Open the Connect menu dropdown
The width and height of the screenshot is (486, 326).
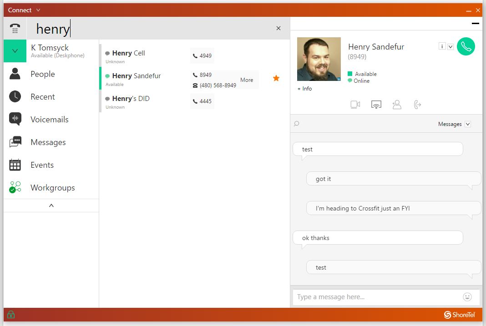pos(38,10)
